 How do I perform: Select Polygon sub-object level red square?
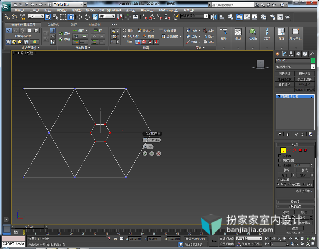(300, 150)
